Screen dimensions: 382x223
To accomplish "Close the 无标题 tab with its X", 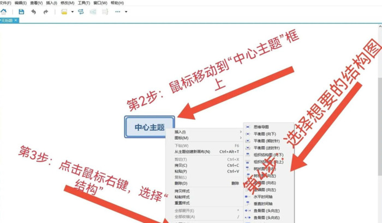I will [x=16, y=20].
